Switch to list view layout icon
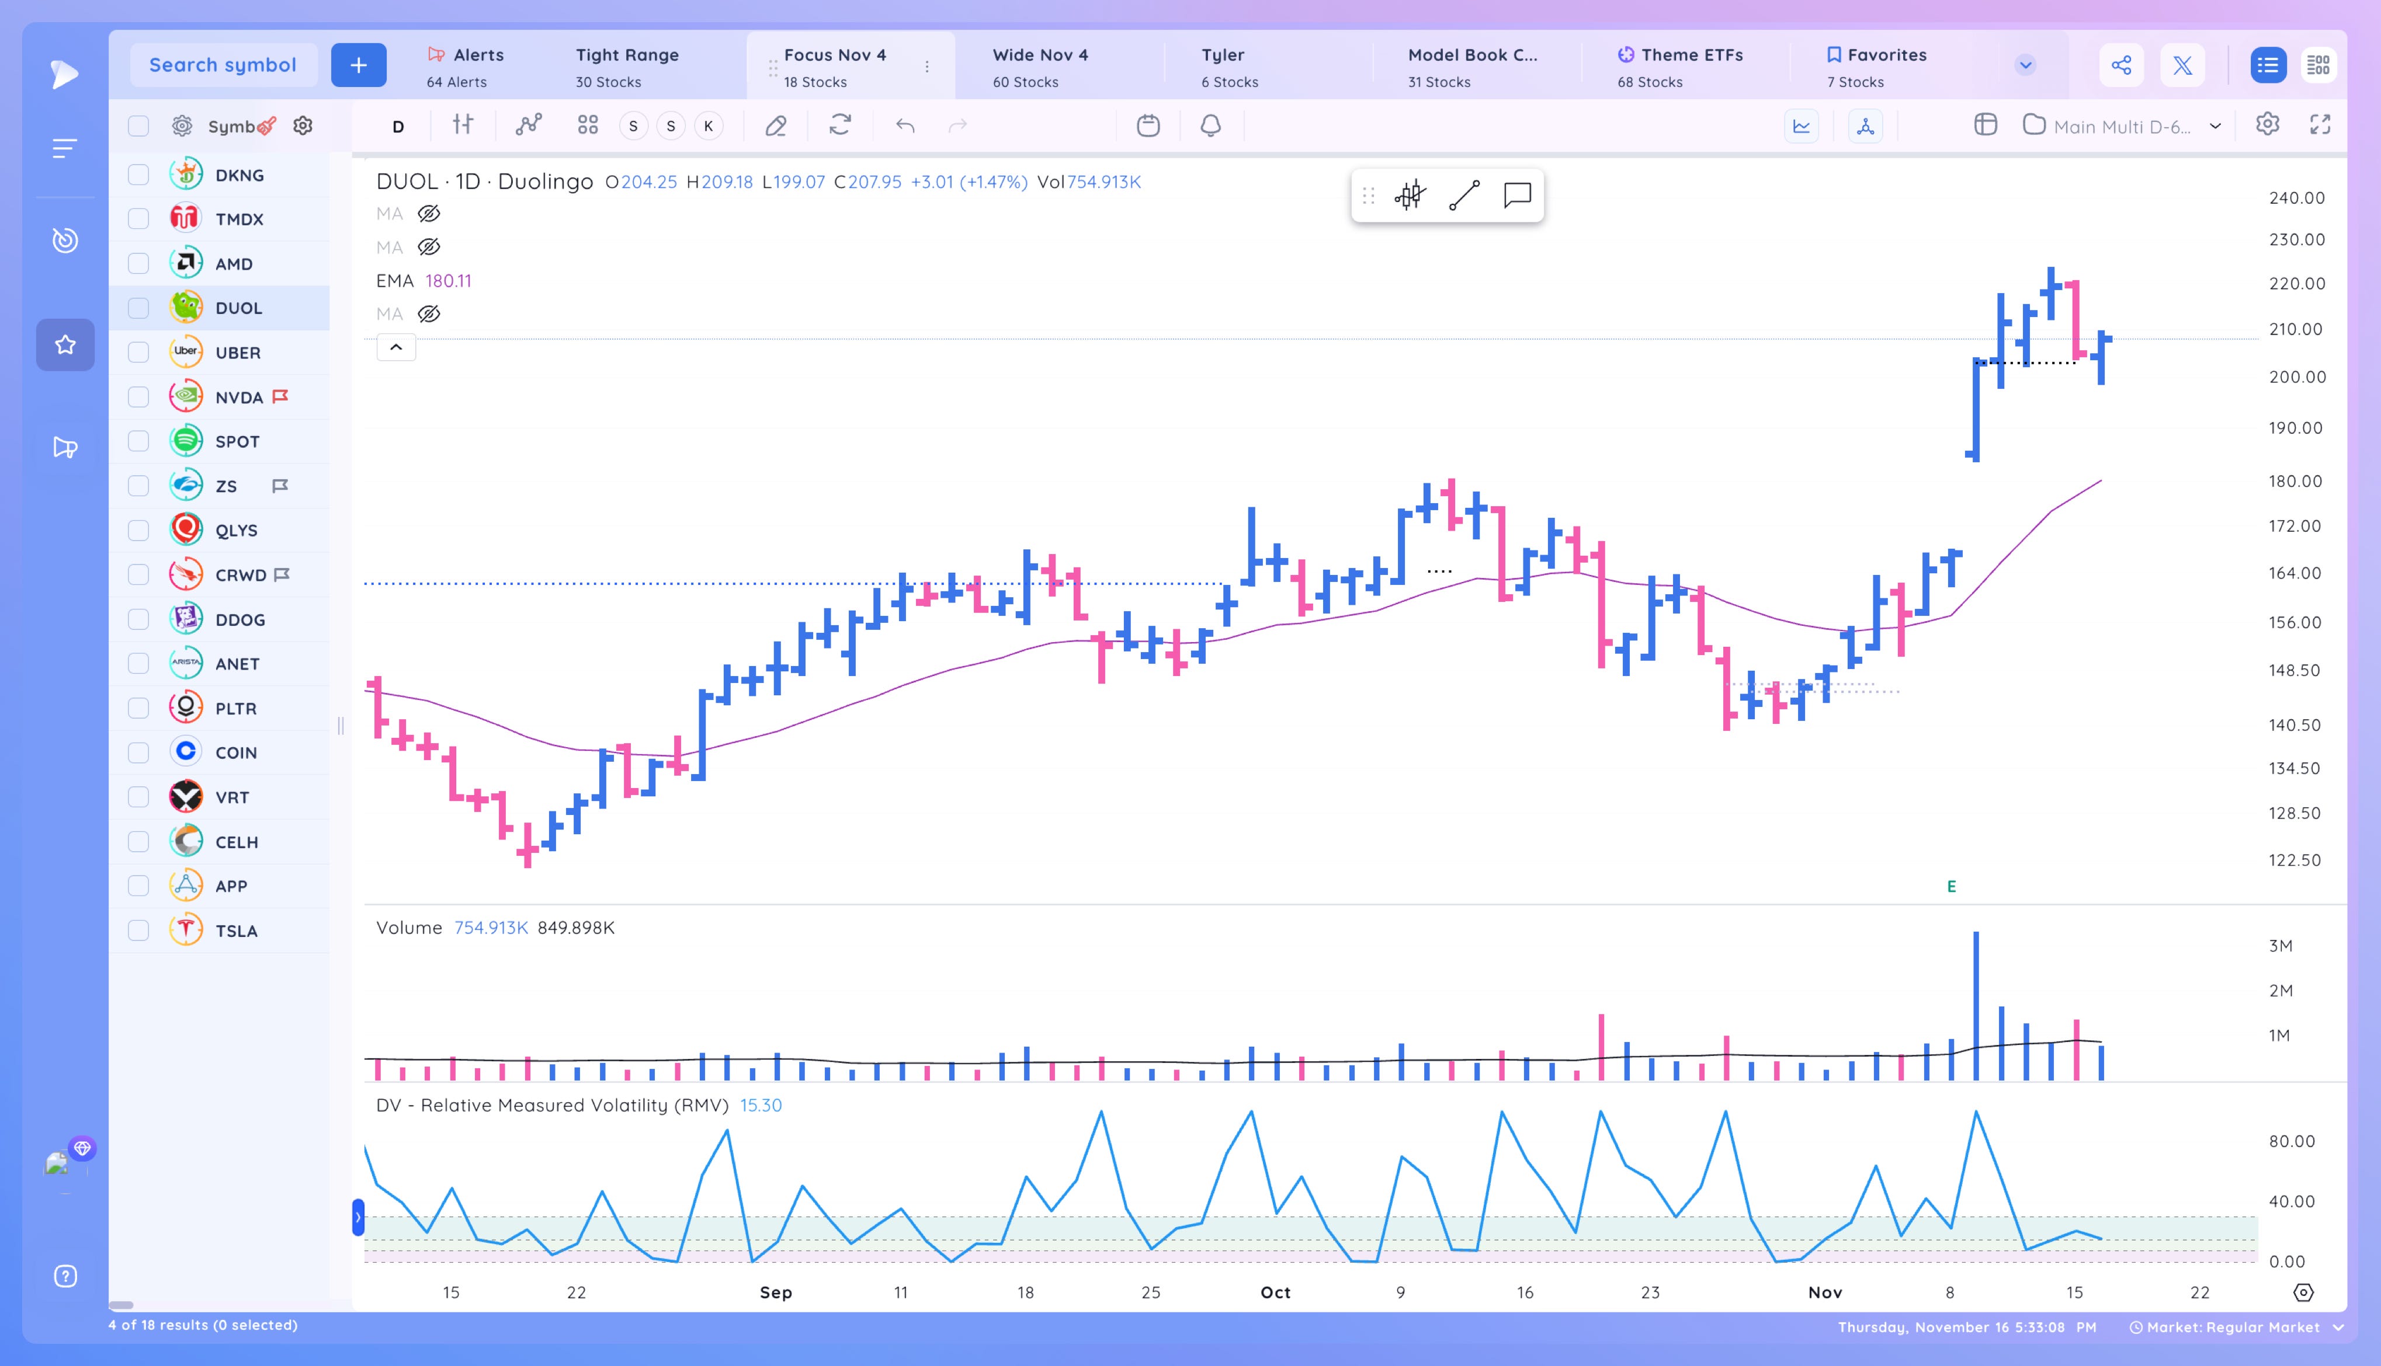This screenshot has height=1366, width=2381. [2268, 65]
